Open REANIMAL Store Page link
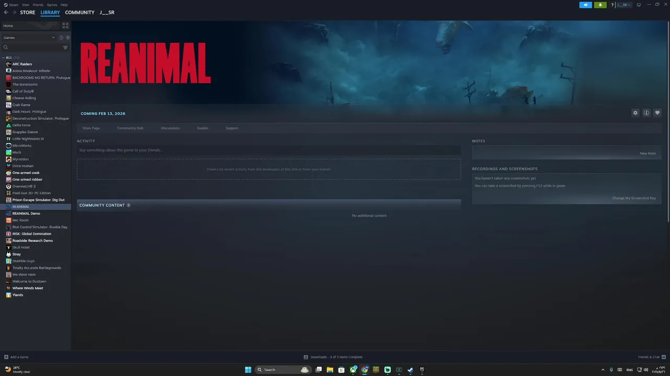 click(x=91, y=128)
